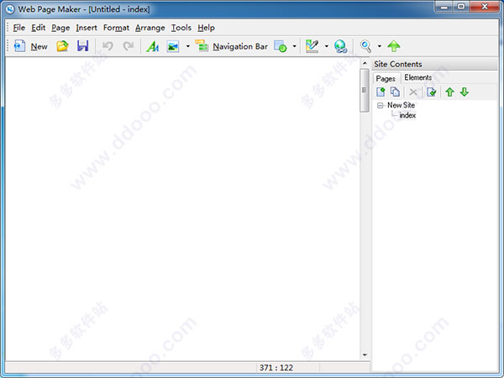Image resolution: width=504 pixels, height=378 pixels.
Task: Open the Page menu
Action: 60,28
